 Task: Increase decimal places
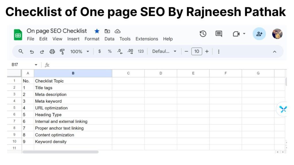[130, 52]
